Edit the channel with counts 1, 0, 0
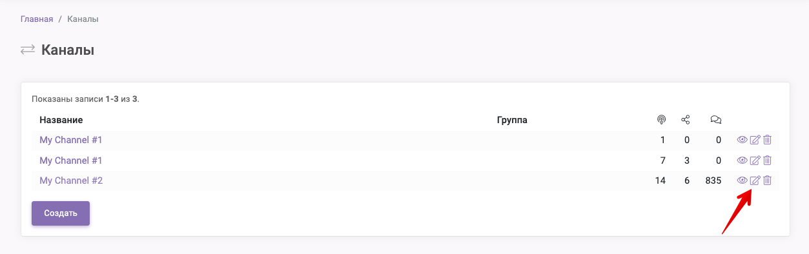The width and height of the screenshot is (809, 254). 755,140
